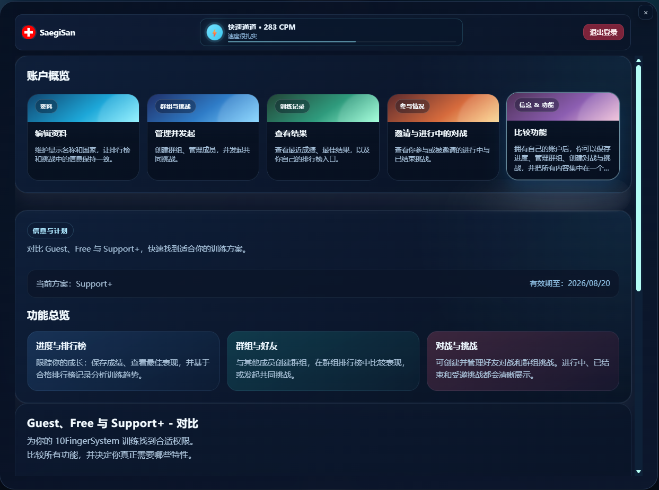Click the scrollbar down arrow
Screen dimensions: 659x490
(638, 471)
